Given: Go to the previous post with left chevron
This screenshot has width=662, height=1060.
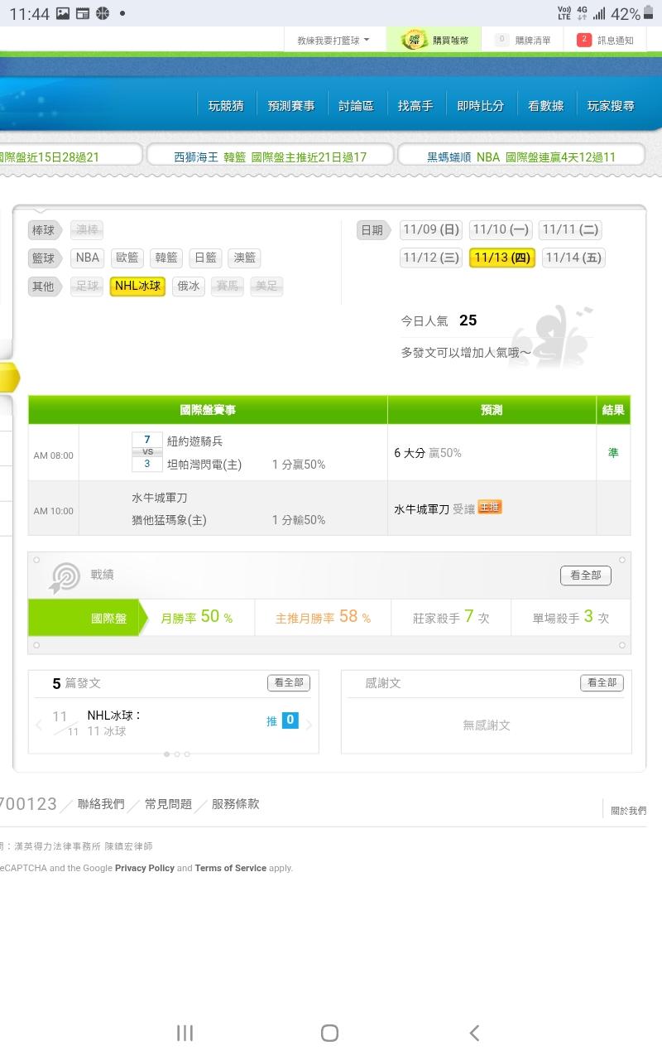Looking at the screenshot, I should [x=39, y=725].
